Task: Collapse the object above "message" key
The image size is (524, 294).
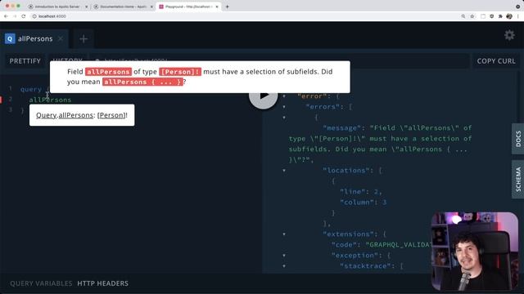Action: pyautogui.click(x=284, y=118)
